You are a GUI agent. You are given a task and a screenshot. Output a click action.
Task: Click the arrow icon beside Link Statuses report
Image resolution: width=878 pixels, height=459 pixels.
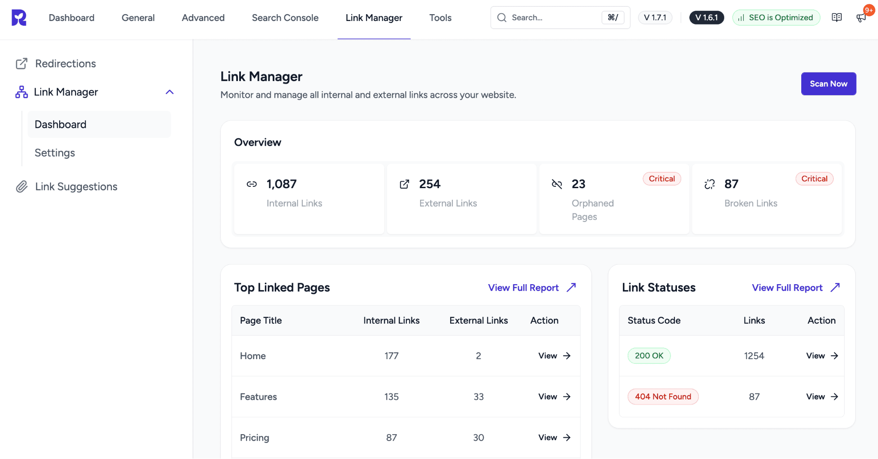click(835, 287)
